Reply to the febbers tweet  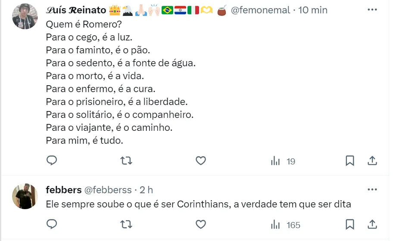click(52, 225)
